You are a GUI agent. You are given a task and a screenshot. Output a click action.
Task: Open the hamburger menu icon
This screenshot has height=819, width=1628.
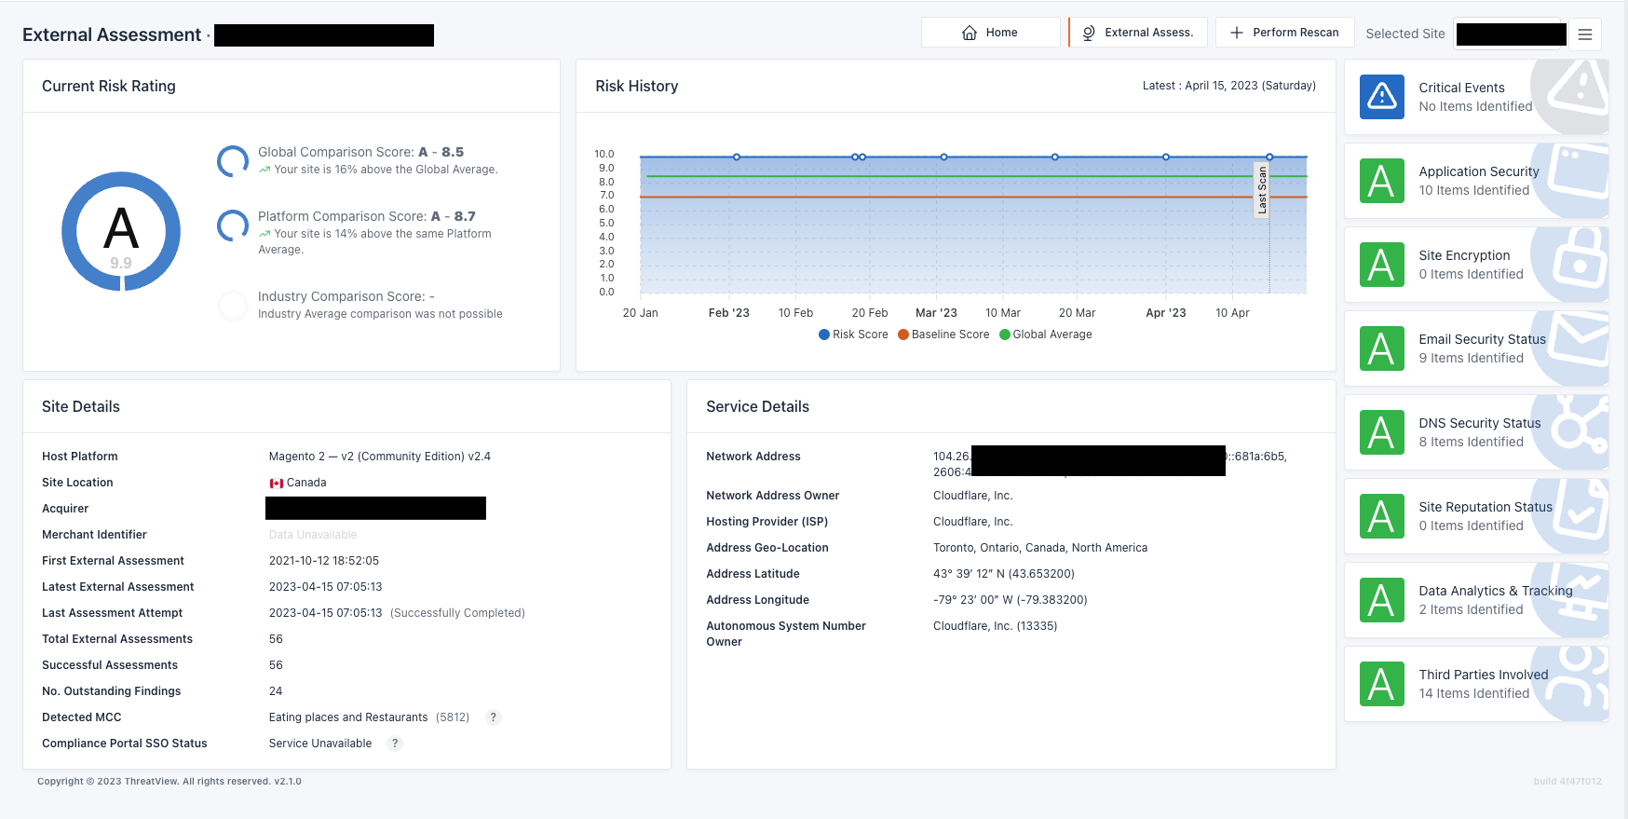[1584, 34]
